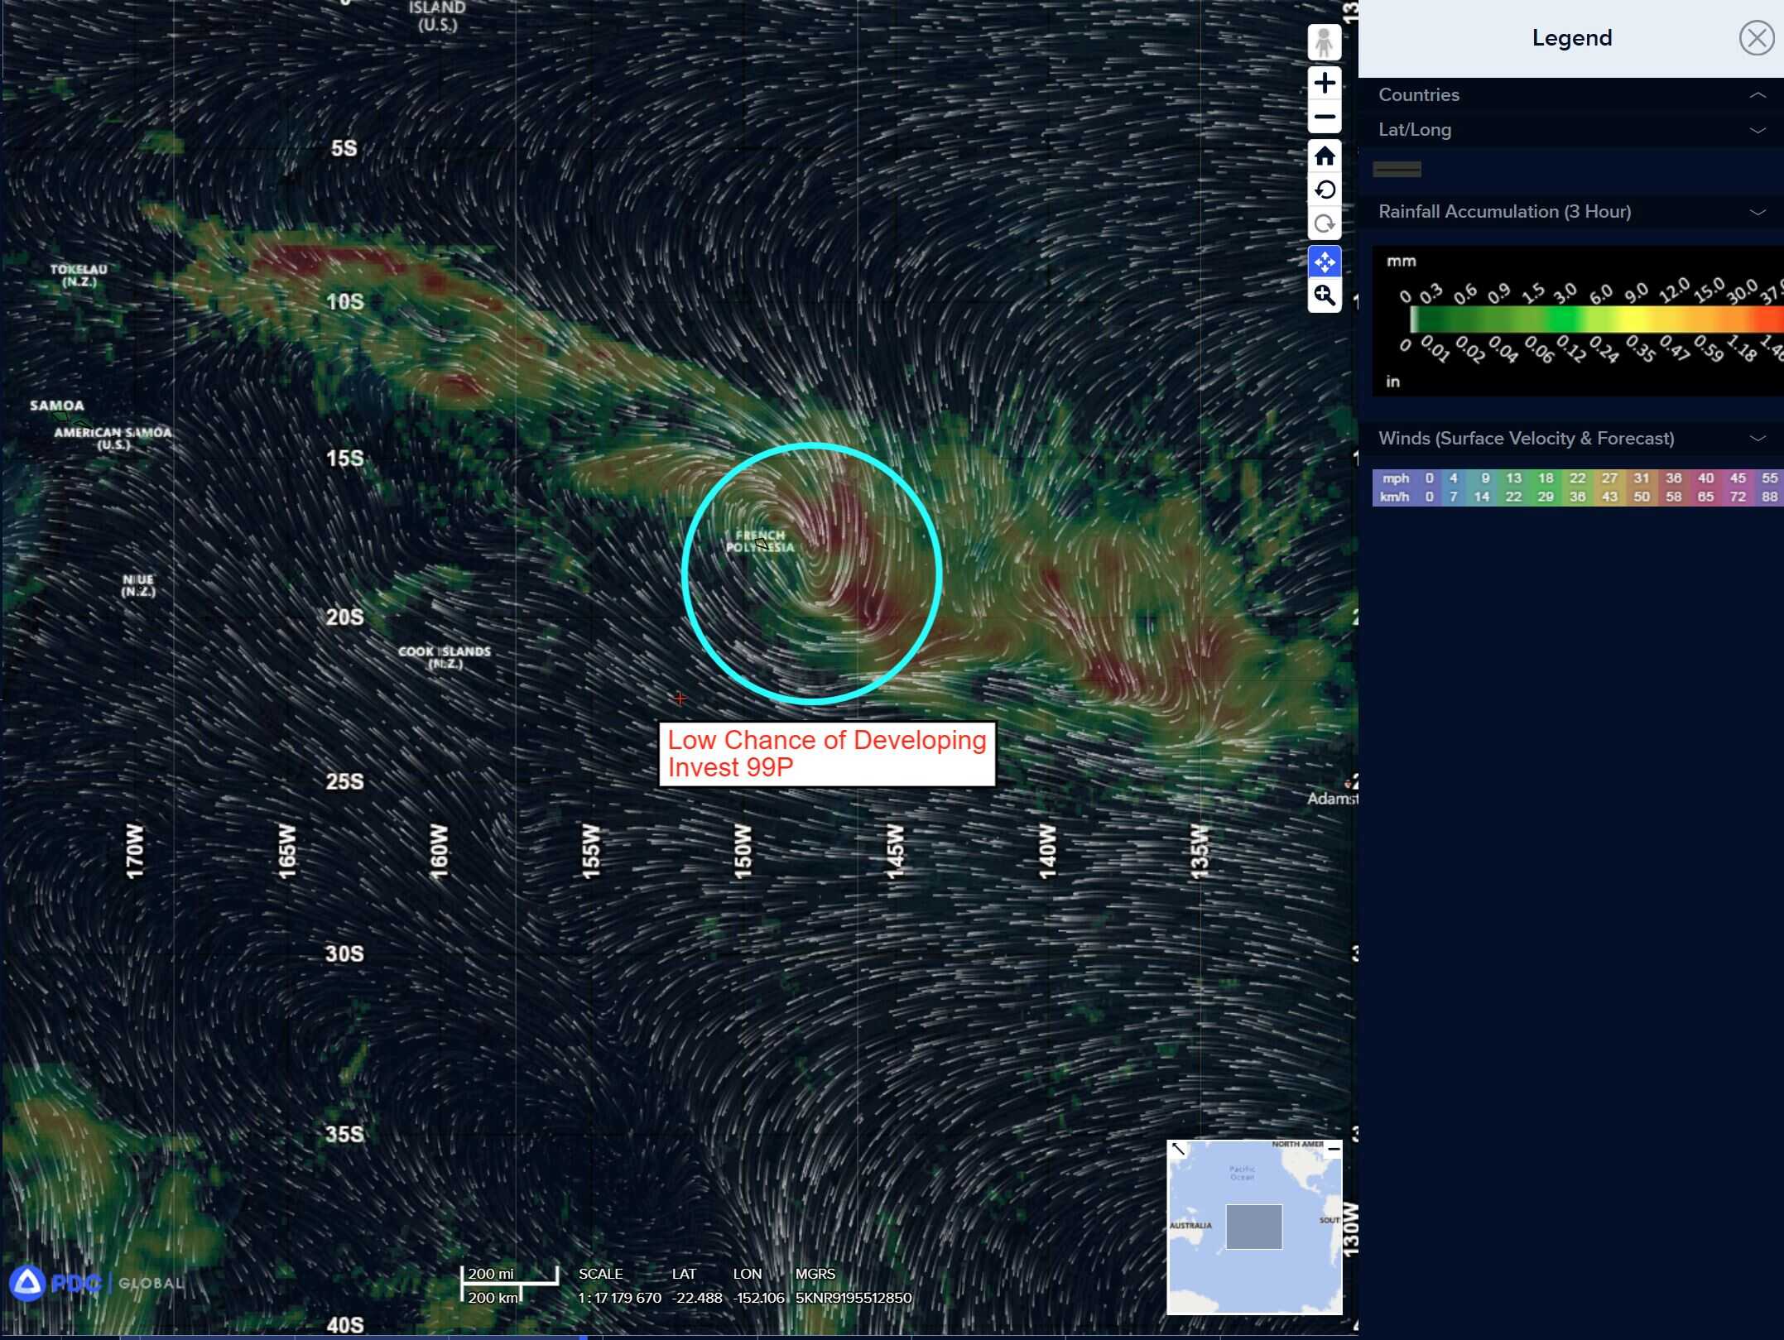
Task: Activate the pan map tool
Action: 1324,262
